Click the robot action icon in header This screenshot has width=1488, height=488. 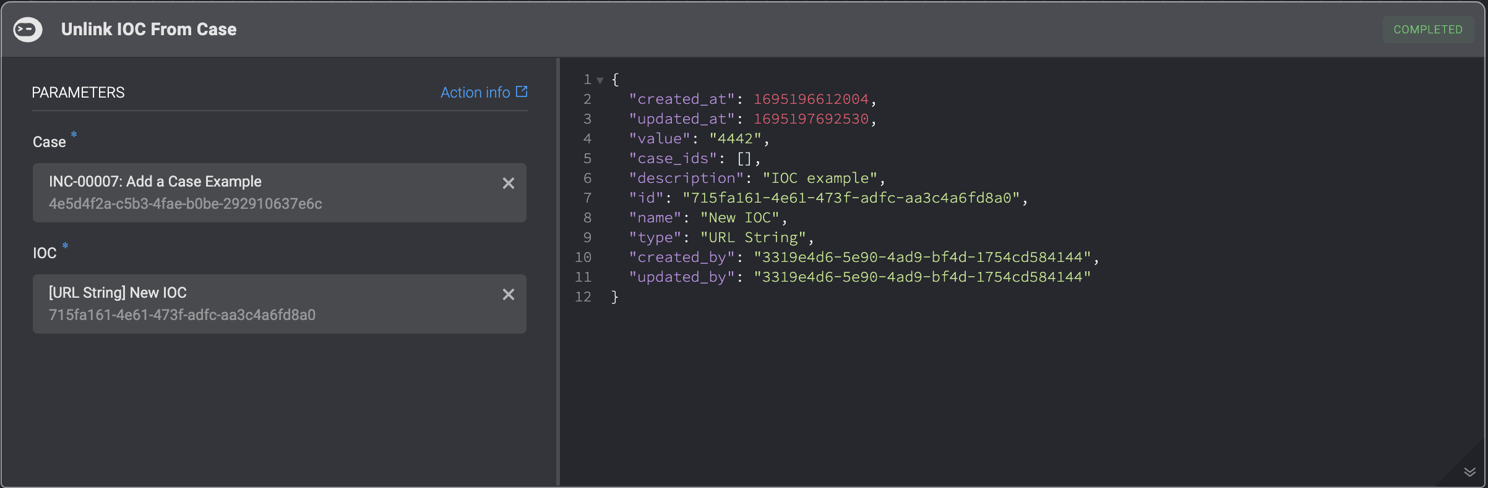tap(28, 29)
